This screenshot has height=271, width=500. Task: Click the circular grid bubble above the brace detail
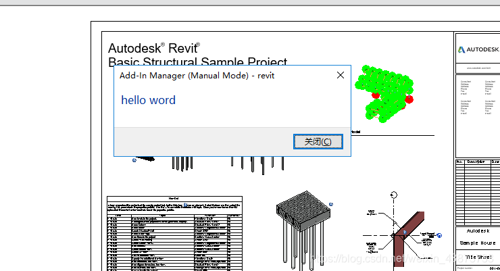pyautogui.click(x=394, y=195)
